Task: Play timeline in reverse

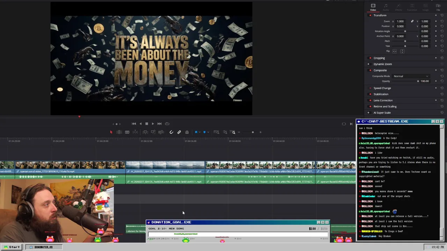Action: [x=140, y=124]
